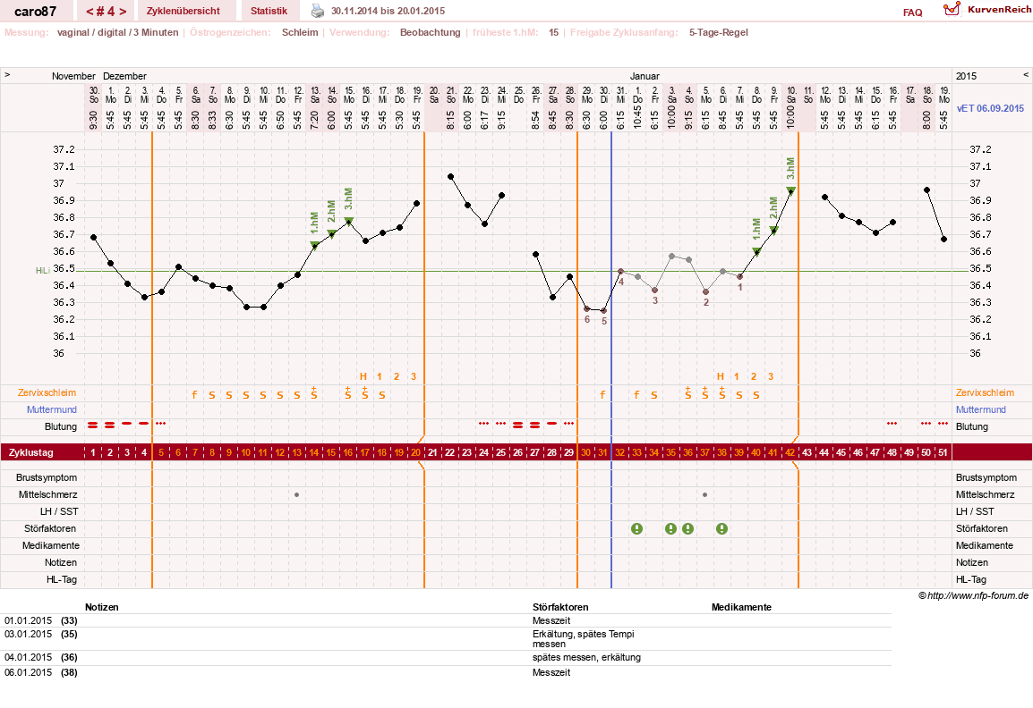Click the Beobachtung usage value
This screenshot has width=1033, height=708.
tap(431, 32)
